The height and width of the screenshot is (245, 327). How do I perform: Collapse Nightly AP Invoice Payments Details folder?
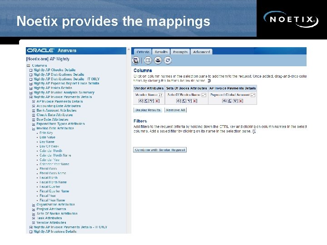point(31,97)
